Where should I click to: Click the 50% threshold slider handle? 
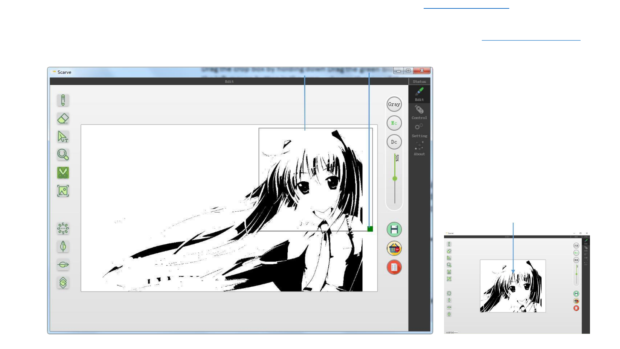pos(395,178)
